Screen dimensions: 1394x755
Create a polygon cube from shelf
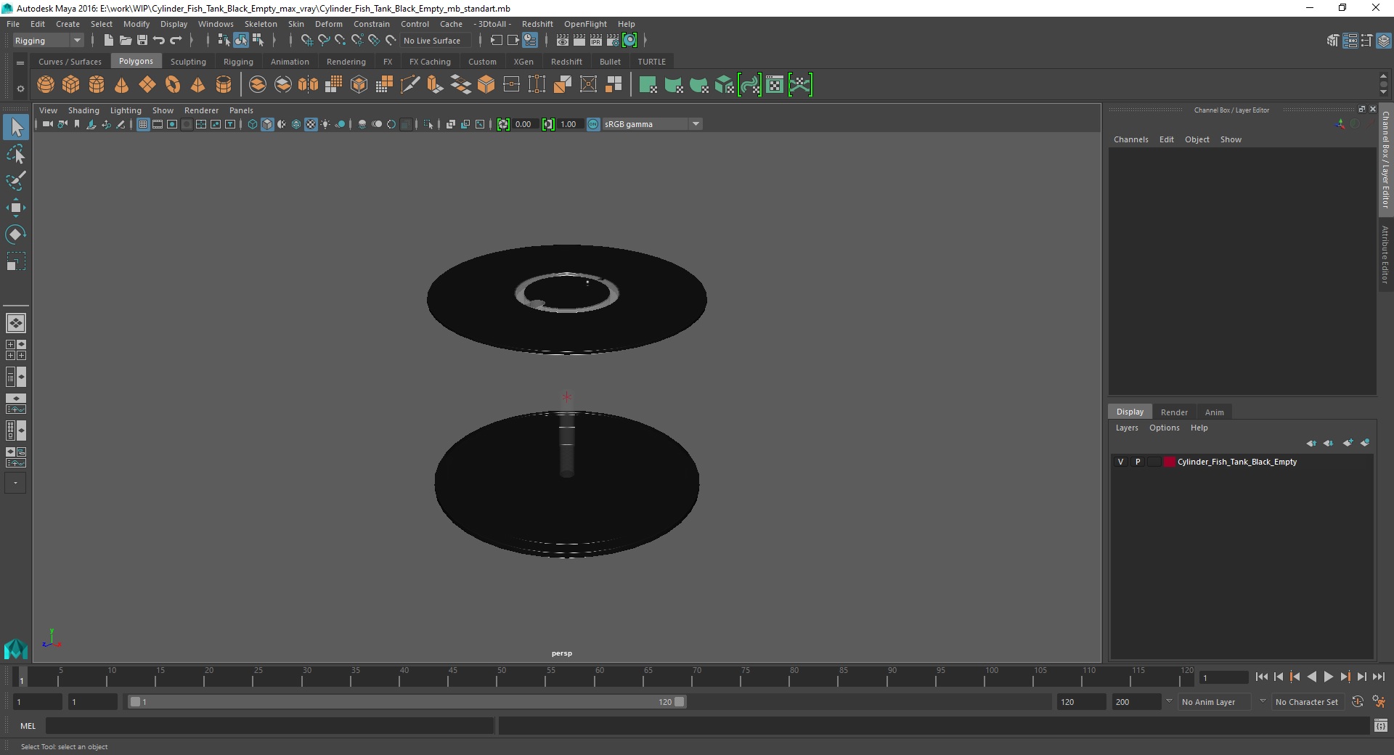(x=71, y=85)
